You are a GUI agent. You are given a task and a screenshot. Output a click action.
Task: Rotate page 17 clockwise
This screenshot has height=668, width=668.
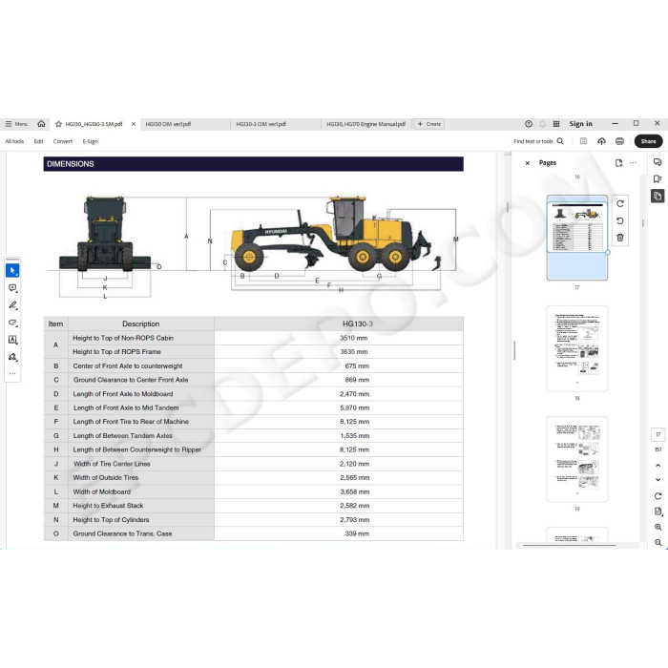[620, 203]
